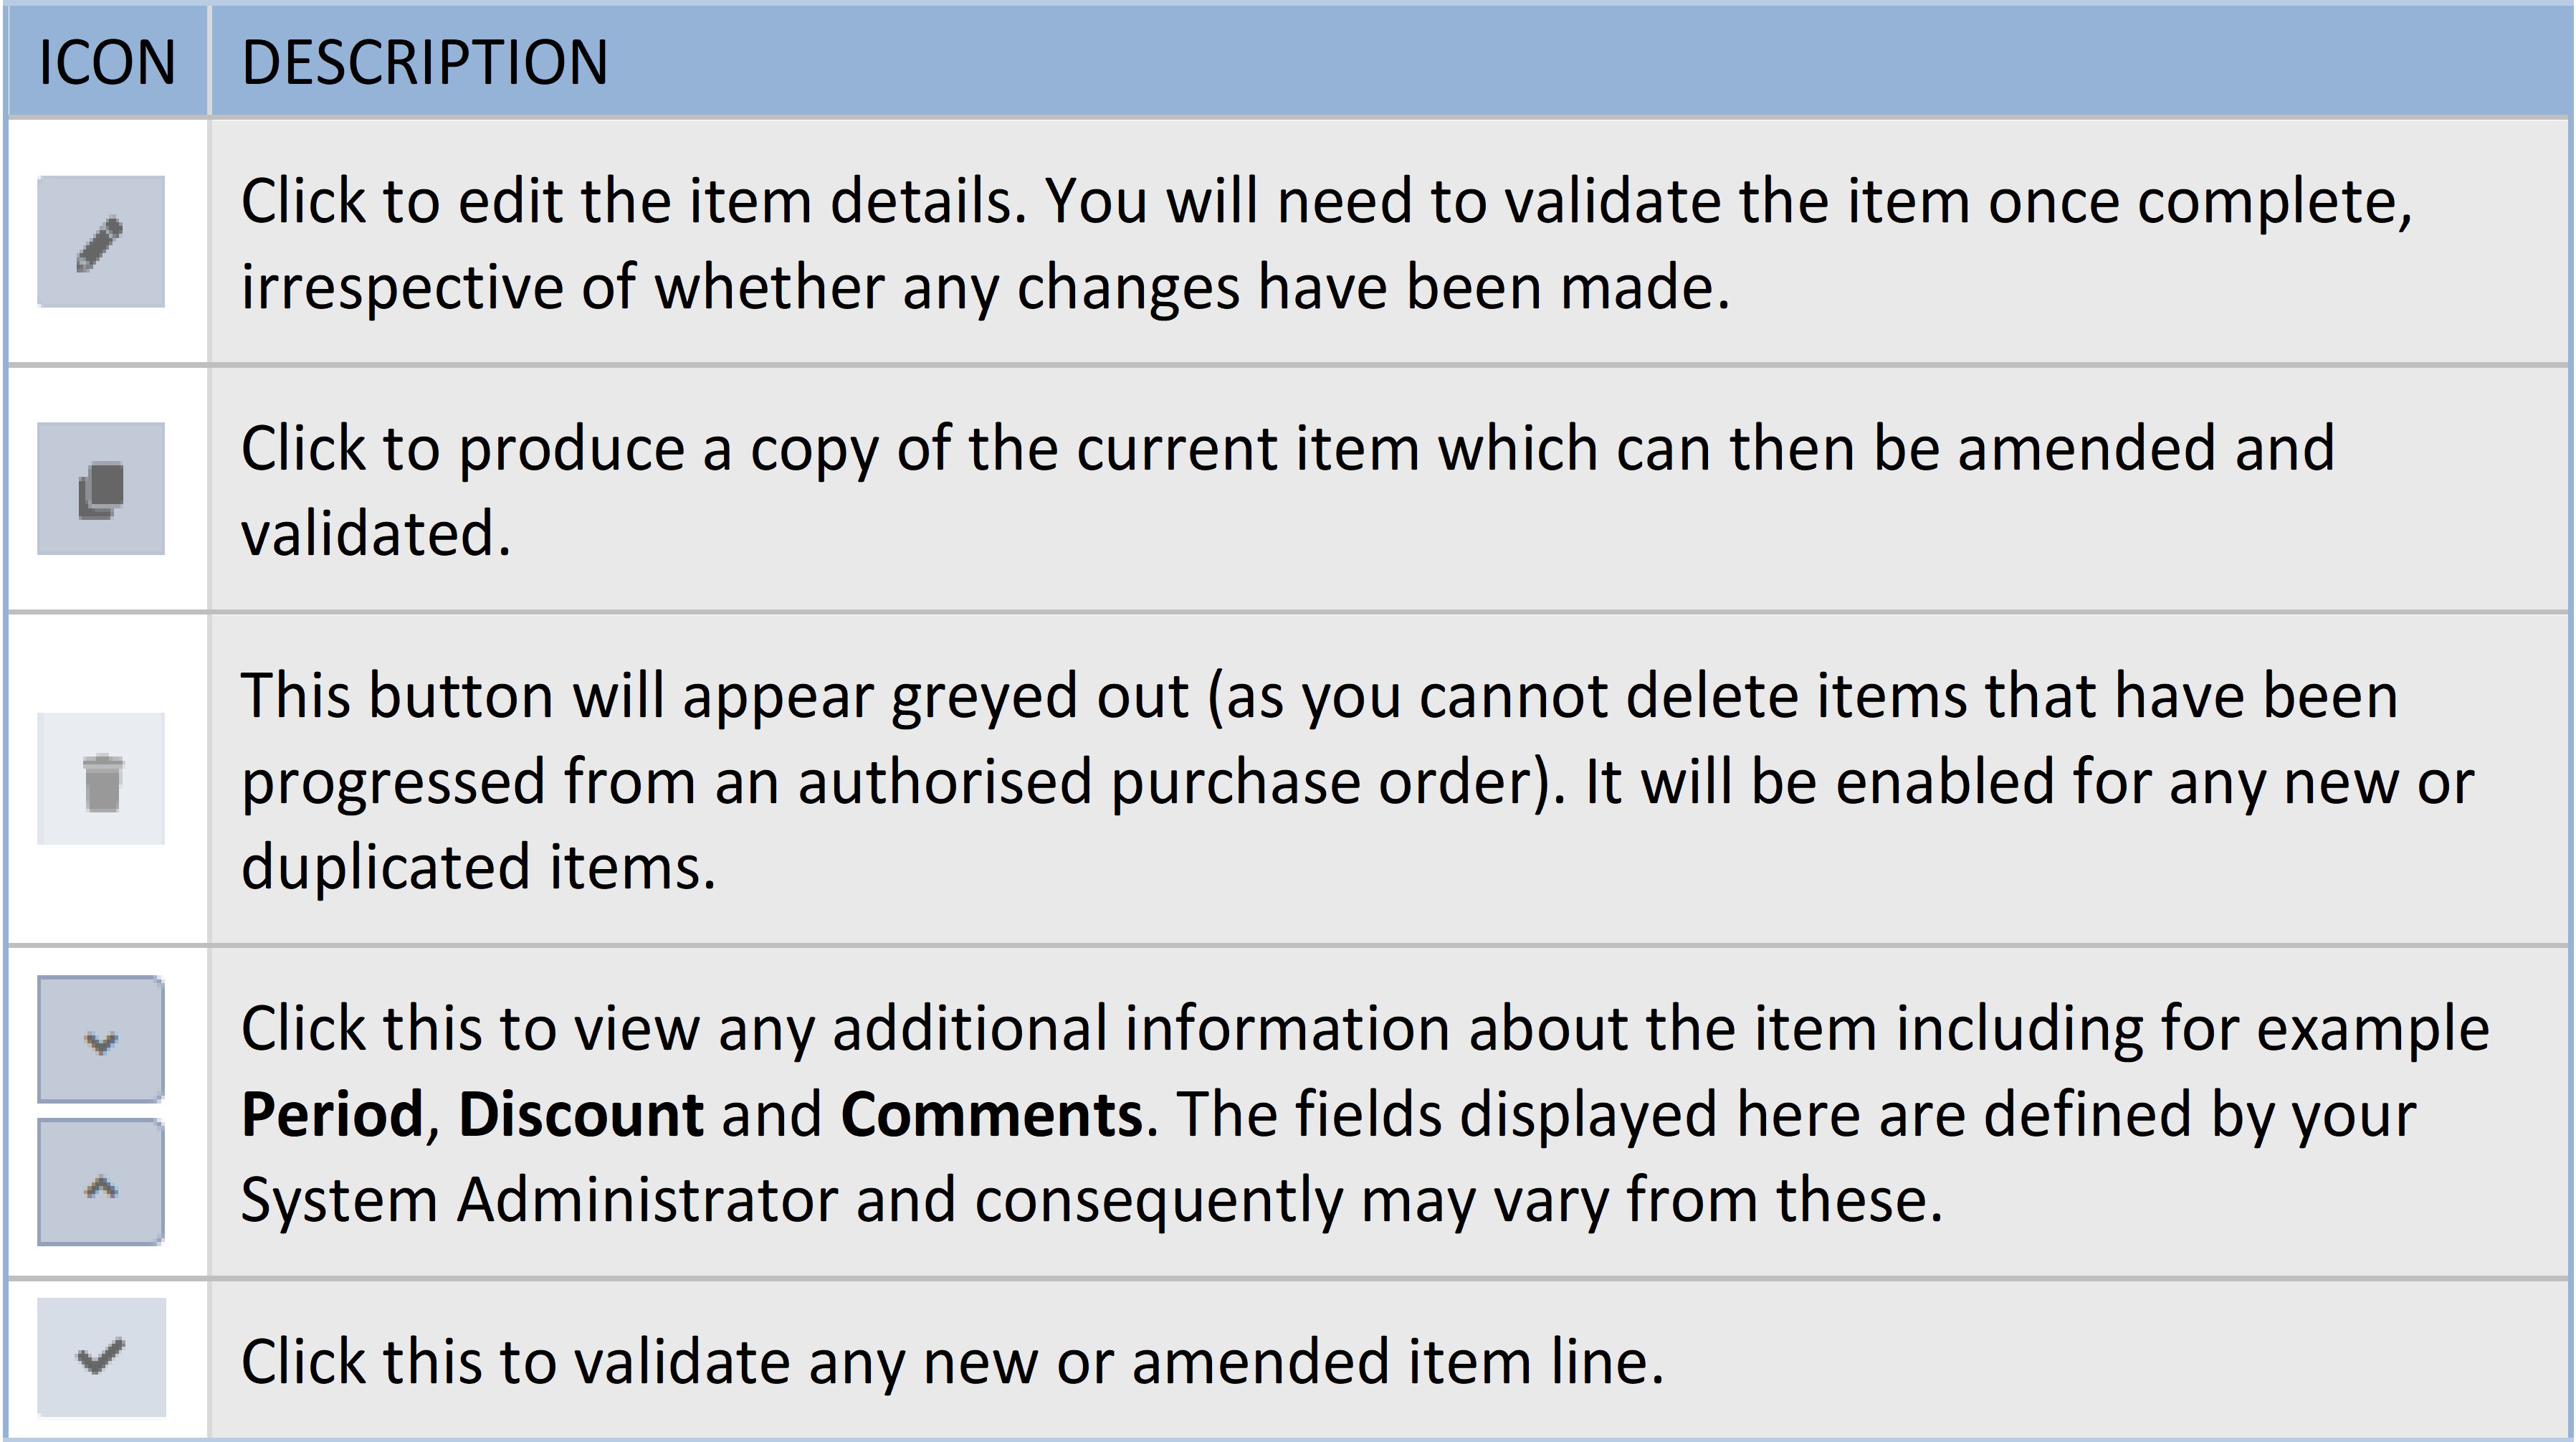The width and height of the screenshot is (2576, 1442).
Task: Click the words 'duplicated items'
Action: click(477, 867)
